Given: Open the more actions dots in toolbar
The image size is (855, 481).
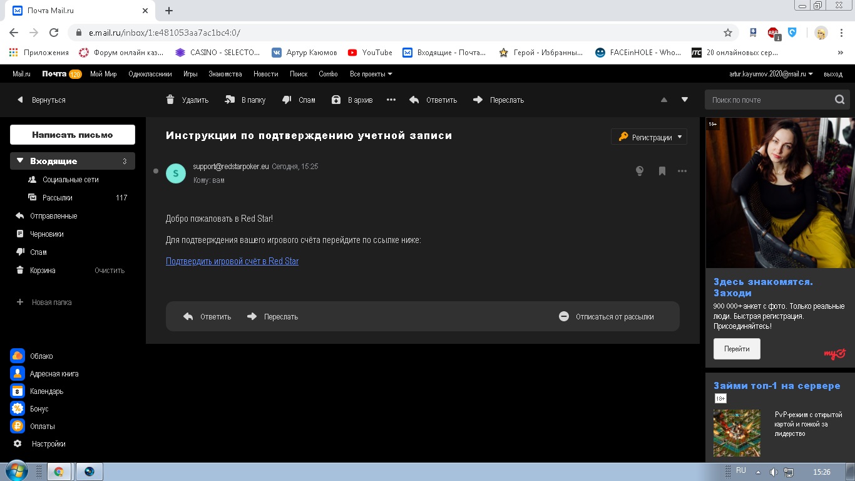Looking at the screenshot, I should point(391,100).
